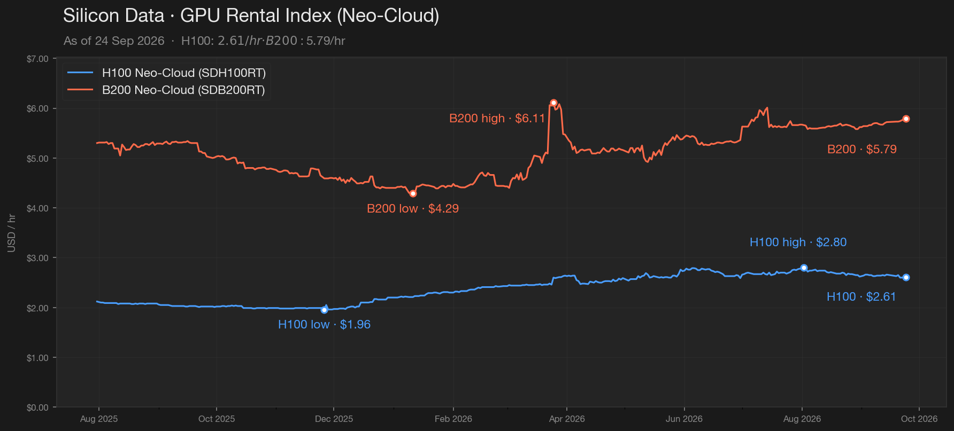Click the Oct 2025 x-axis label

[217, 419]
